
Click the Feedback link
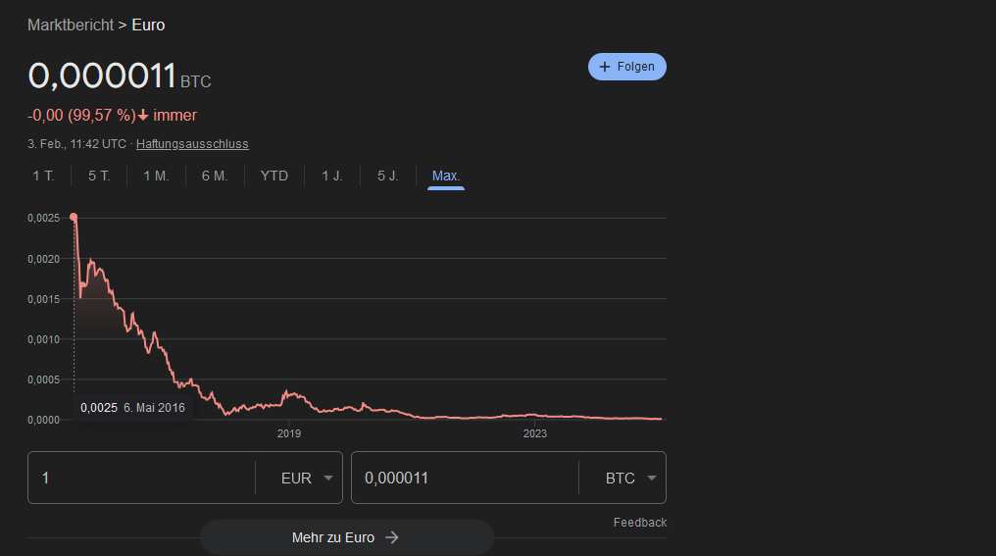(639, 523)
